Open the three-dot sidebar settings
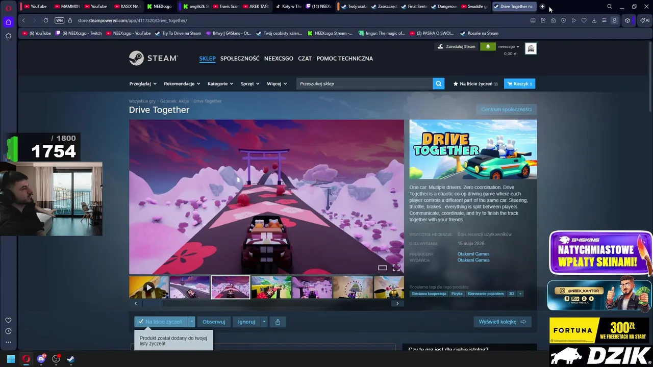The width and height of the screenshot is (653, 367). pos(8,342)
